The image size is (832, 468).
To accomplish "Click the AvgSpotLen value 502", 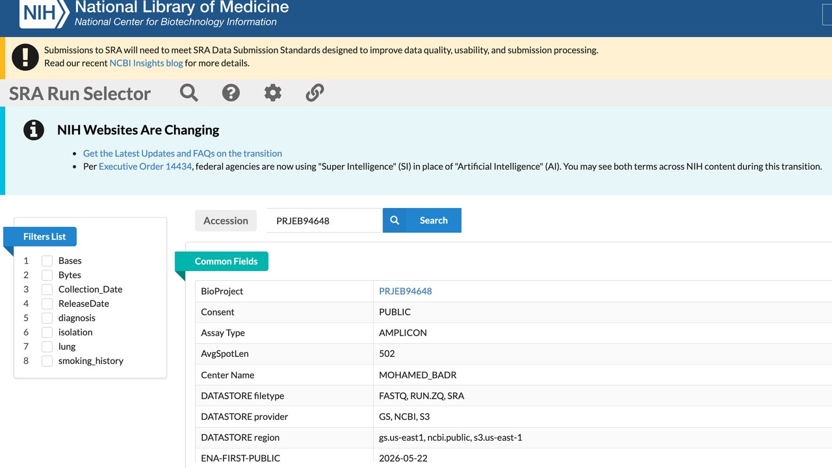I will (387, 354).
